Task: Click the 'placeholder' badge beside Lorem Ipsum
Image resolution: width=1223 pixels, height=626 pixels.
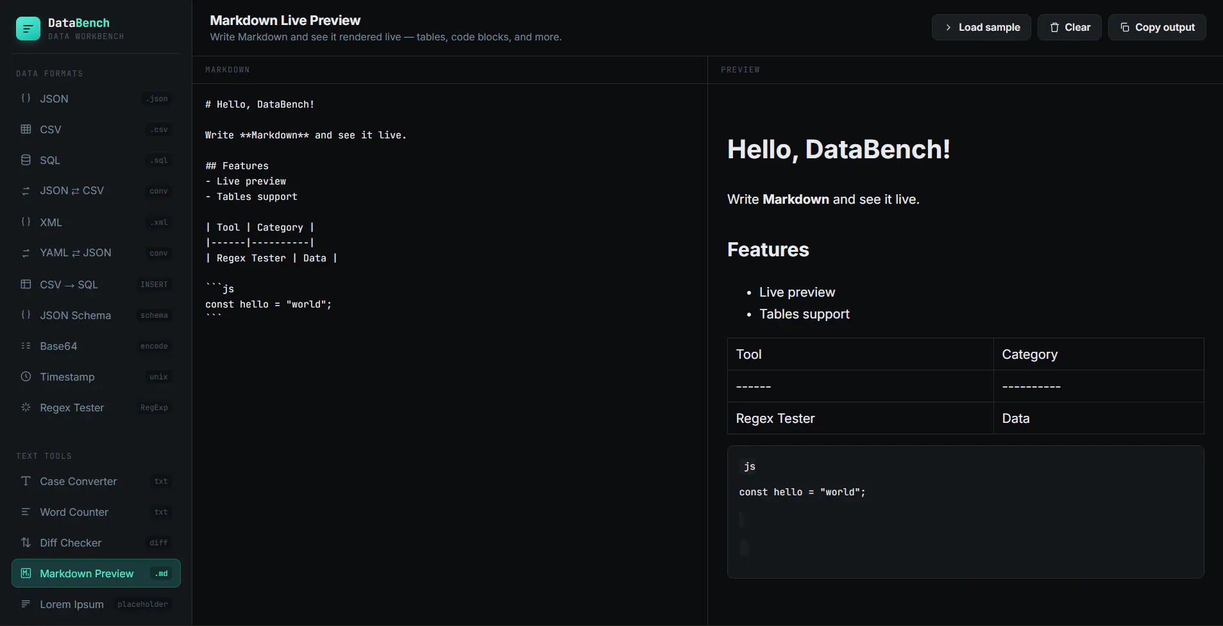Action: click(x=142, y=604)
